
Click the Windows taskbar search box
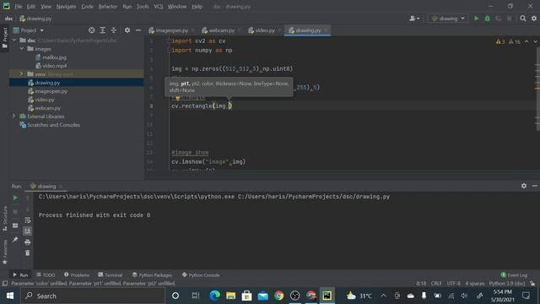pos(93,296)
